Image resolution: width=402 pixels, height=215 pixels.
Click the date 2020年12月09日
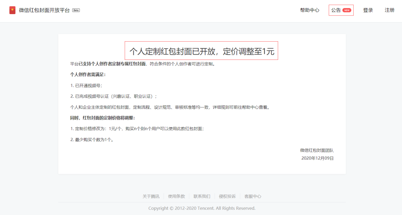tap(318, 158)
